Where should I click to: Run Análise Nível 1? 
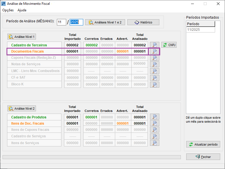coord(22,37)
